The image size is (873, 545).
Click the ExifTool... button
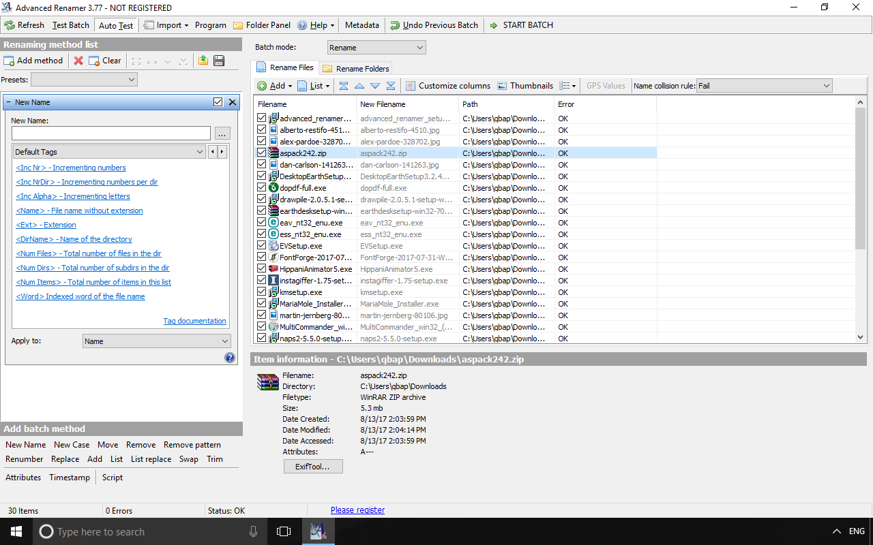click(x=313, y=467)
